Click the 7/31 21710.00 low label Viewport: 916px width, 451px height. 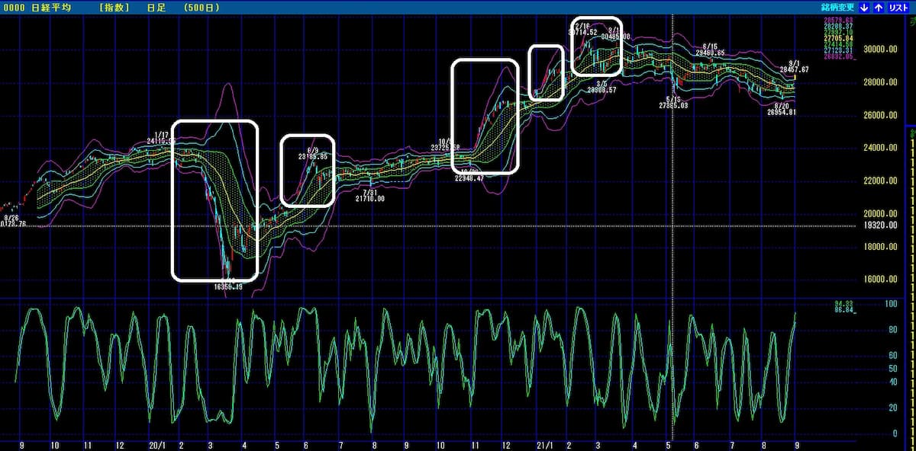pyautogui.click(x=369, y=195)
